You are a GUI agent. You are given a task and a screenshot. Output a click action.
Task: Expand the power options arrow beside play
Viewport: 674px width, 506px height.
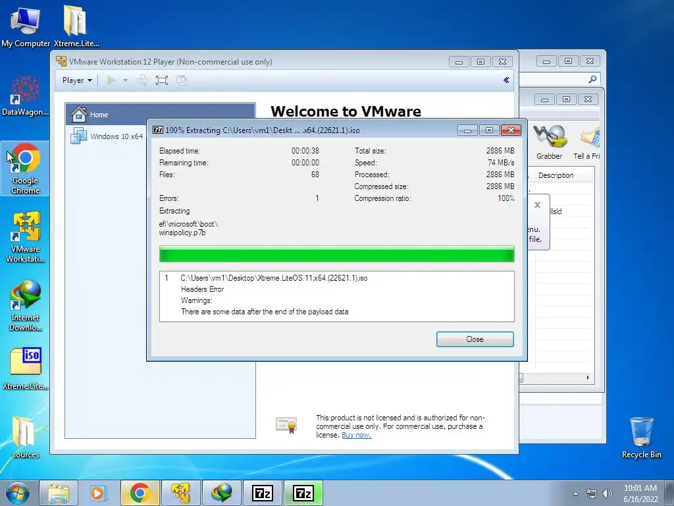[125, 80]
